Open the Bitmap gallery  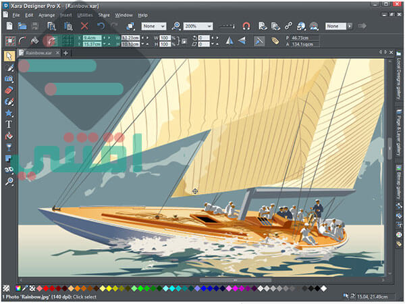[x=399, y=182]
